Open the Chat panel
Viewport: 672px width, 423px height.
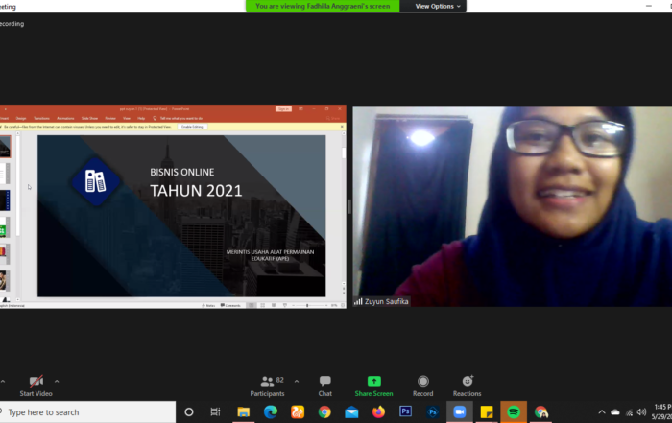[x=324, y=382]
